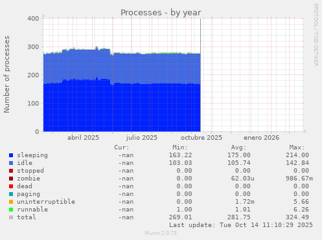Click runnable maximum value 6.26
This screenshot has height=240, width=322.
[x=301, y=210]
